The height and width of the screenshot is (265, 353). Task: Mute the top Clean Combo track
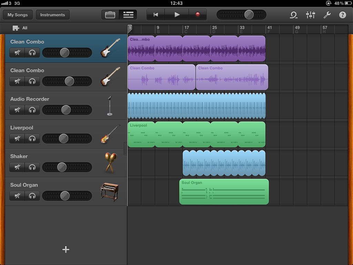pos(17,52)
